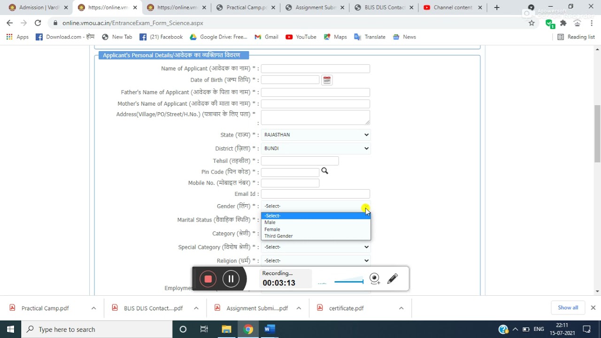The width and height of the screenshot is (601, 338).
Task: Open the Religion dropdown
Action: (x=316, y=261)
